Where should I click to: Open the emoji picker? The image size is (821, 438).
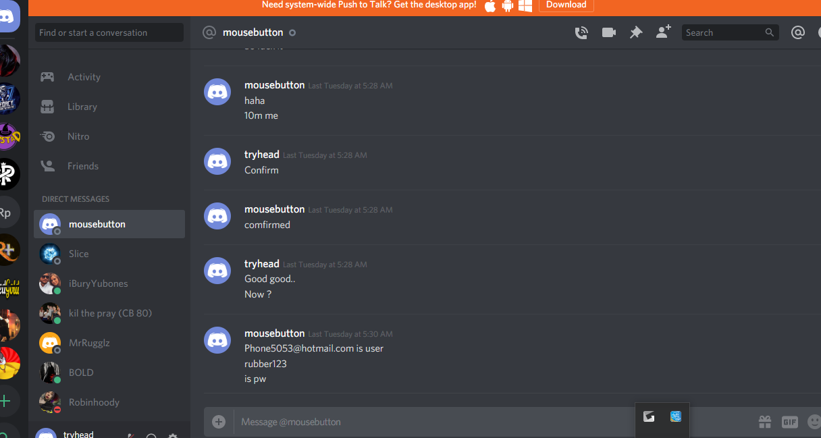[x=814, y=422]
